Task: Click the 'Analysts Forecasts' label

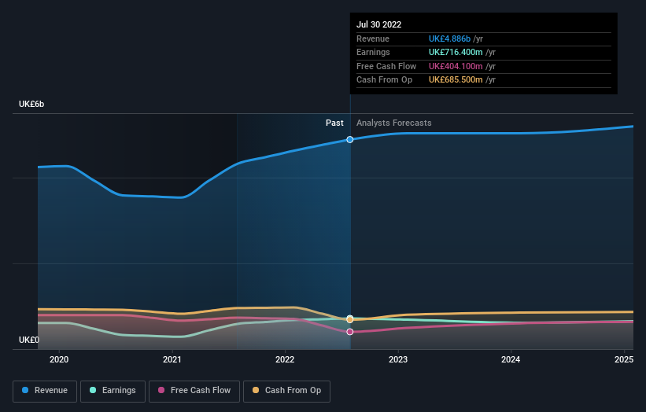Action: tap(394, 123)
